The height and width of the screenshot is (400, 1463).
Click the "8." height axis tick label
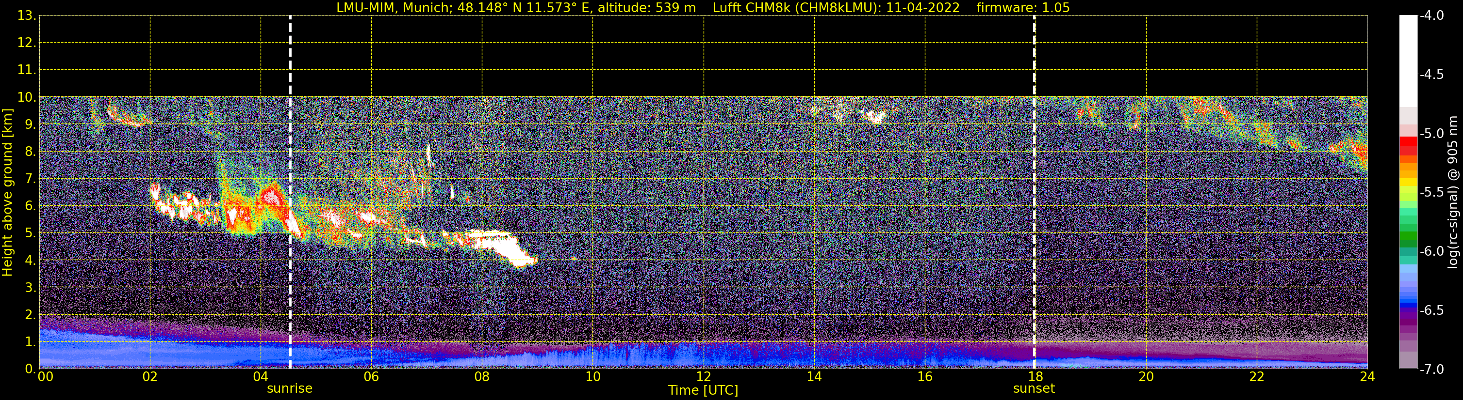coord(30,152)
